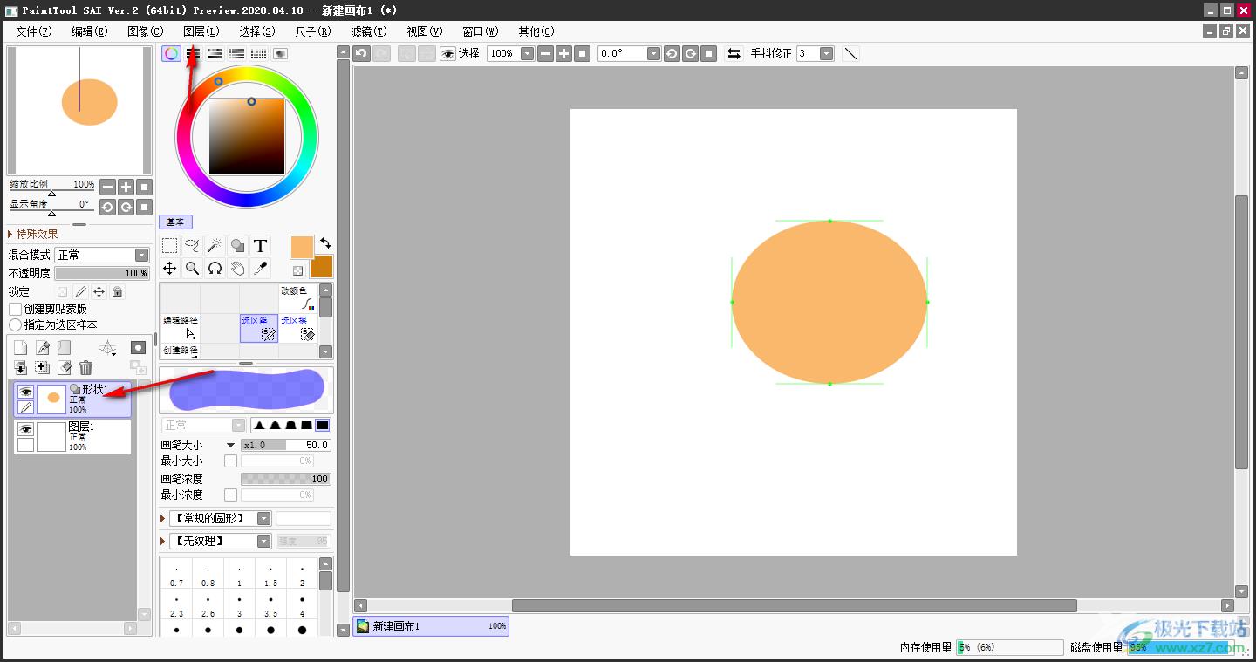Toggle the lock all padlock icon
1256x662 pixels.
(117, 291)
